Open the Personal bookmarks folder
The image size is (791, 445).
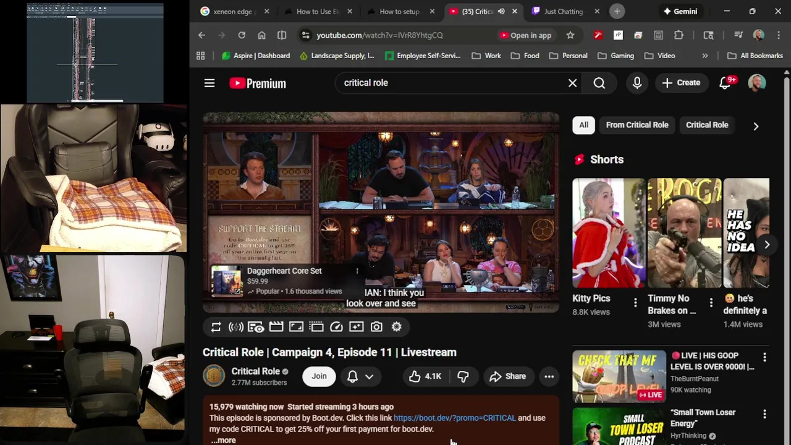568,56
